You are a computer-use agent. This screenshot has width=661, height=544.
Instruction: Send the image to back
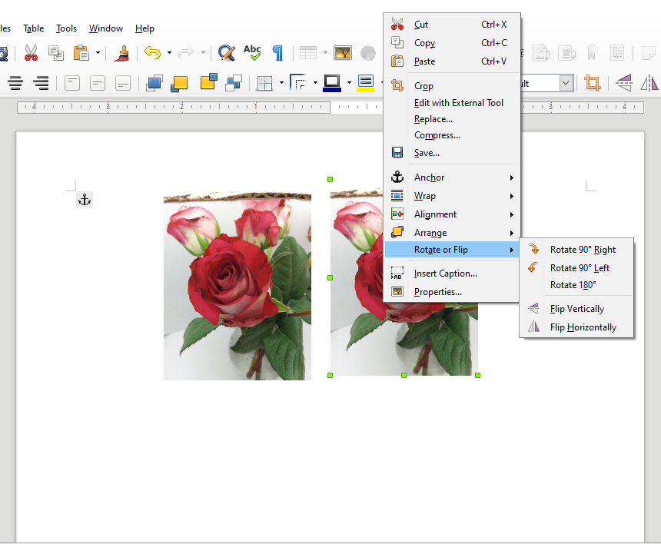[x=233, y=82]
